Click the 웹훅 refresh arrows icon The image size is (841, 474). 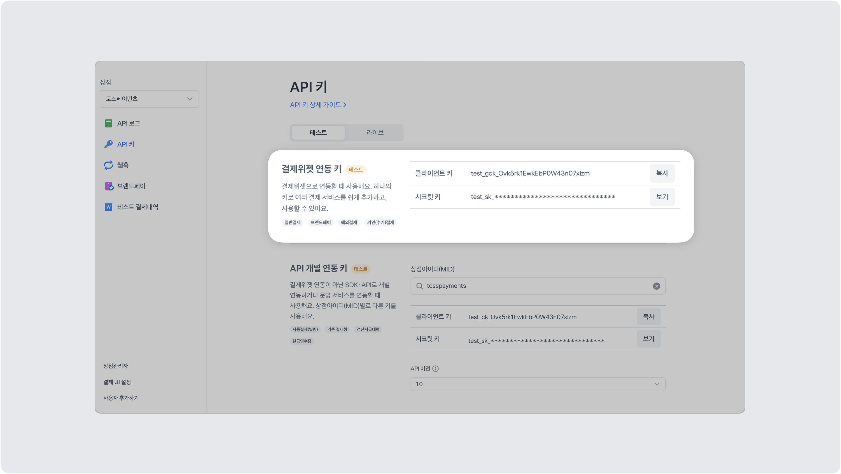pos(108,165)
